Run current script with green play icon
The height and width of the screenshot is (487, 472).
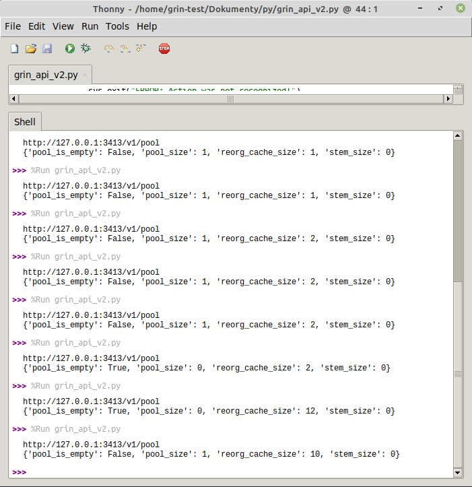pyautogui.click(x=69, y=48)
